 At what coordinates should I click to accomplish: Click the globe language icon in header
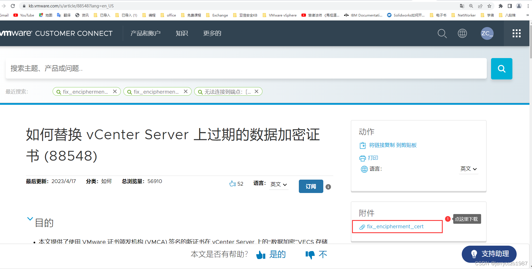click(462, 33)
